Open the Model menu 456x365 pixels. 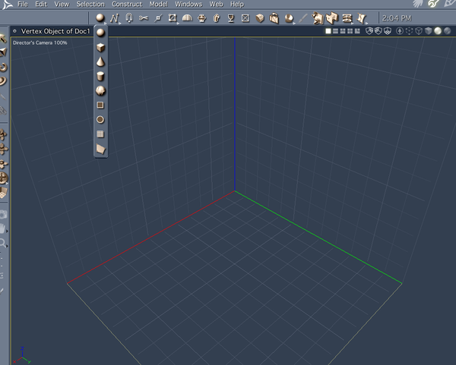point(159,4)
